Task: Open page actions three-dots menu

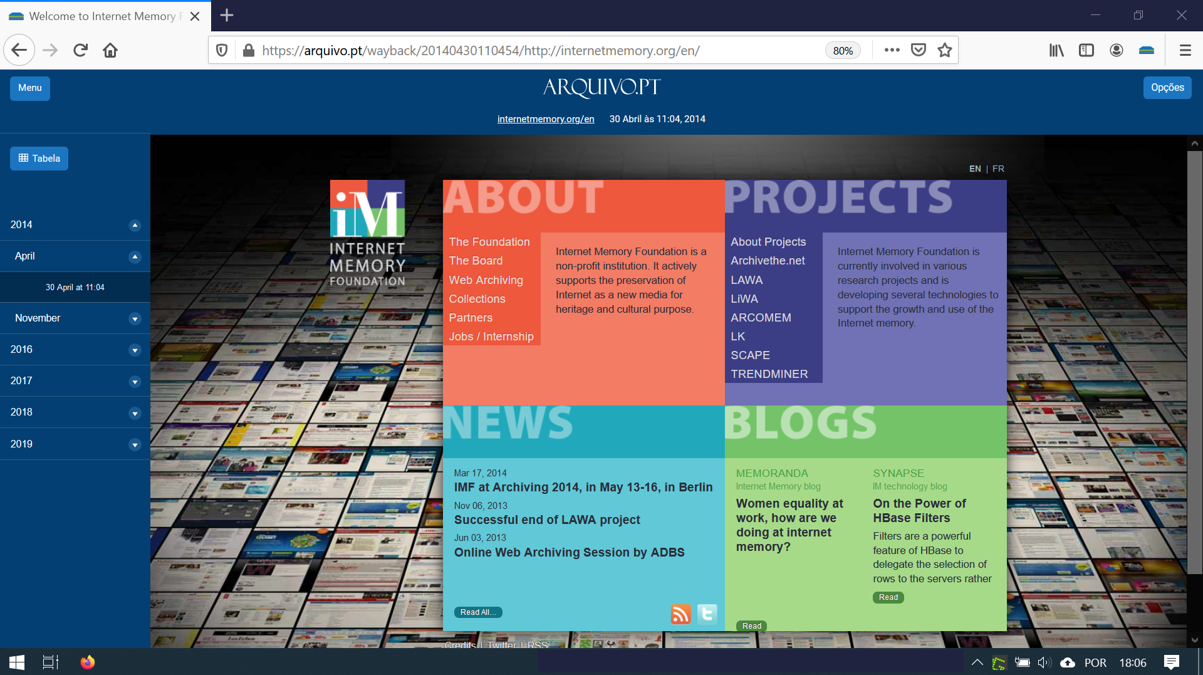Action: (892, 50)
